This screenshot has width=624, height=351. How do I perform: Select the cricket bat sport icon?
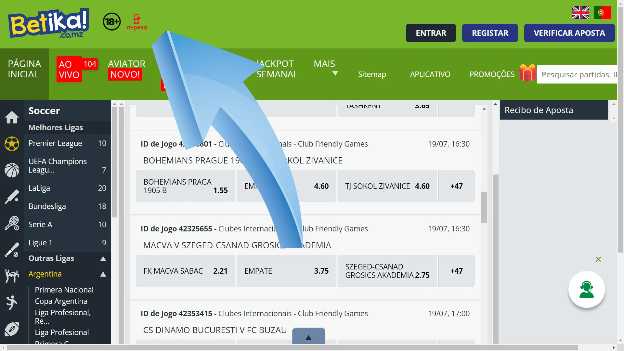12,197
